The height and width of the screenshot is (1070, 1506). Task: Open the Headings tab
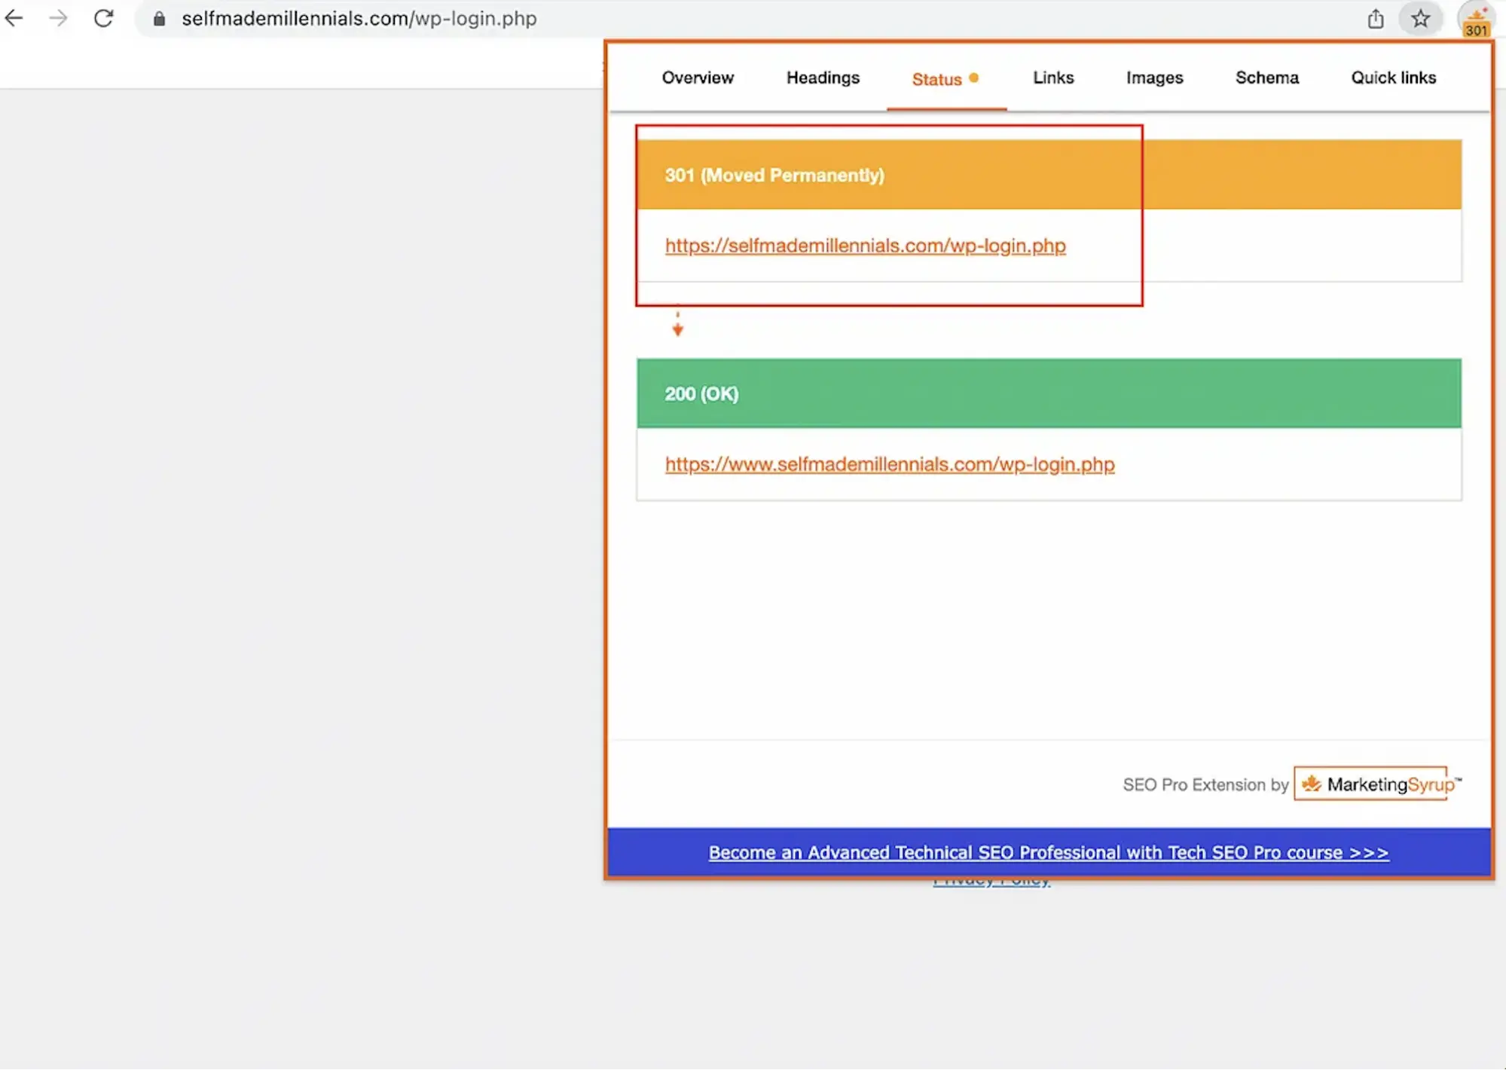(x=823, y=78)
